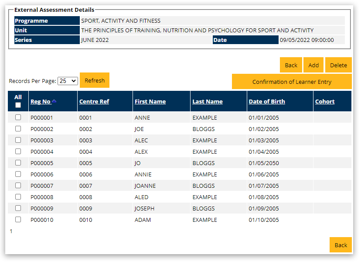Check the checkbox for learner P000003
Viewport: 361px width, 262px height.
[18, 140]
